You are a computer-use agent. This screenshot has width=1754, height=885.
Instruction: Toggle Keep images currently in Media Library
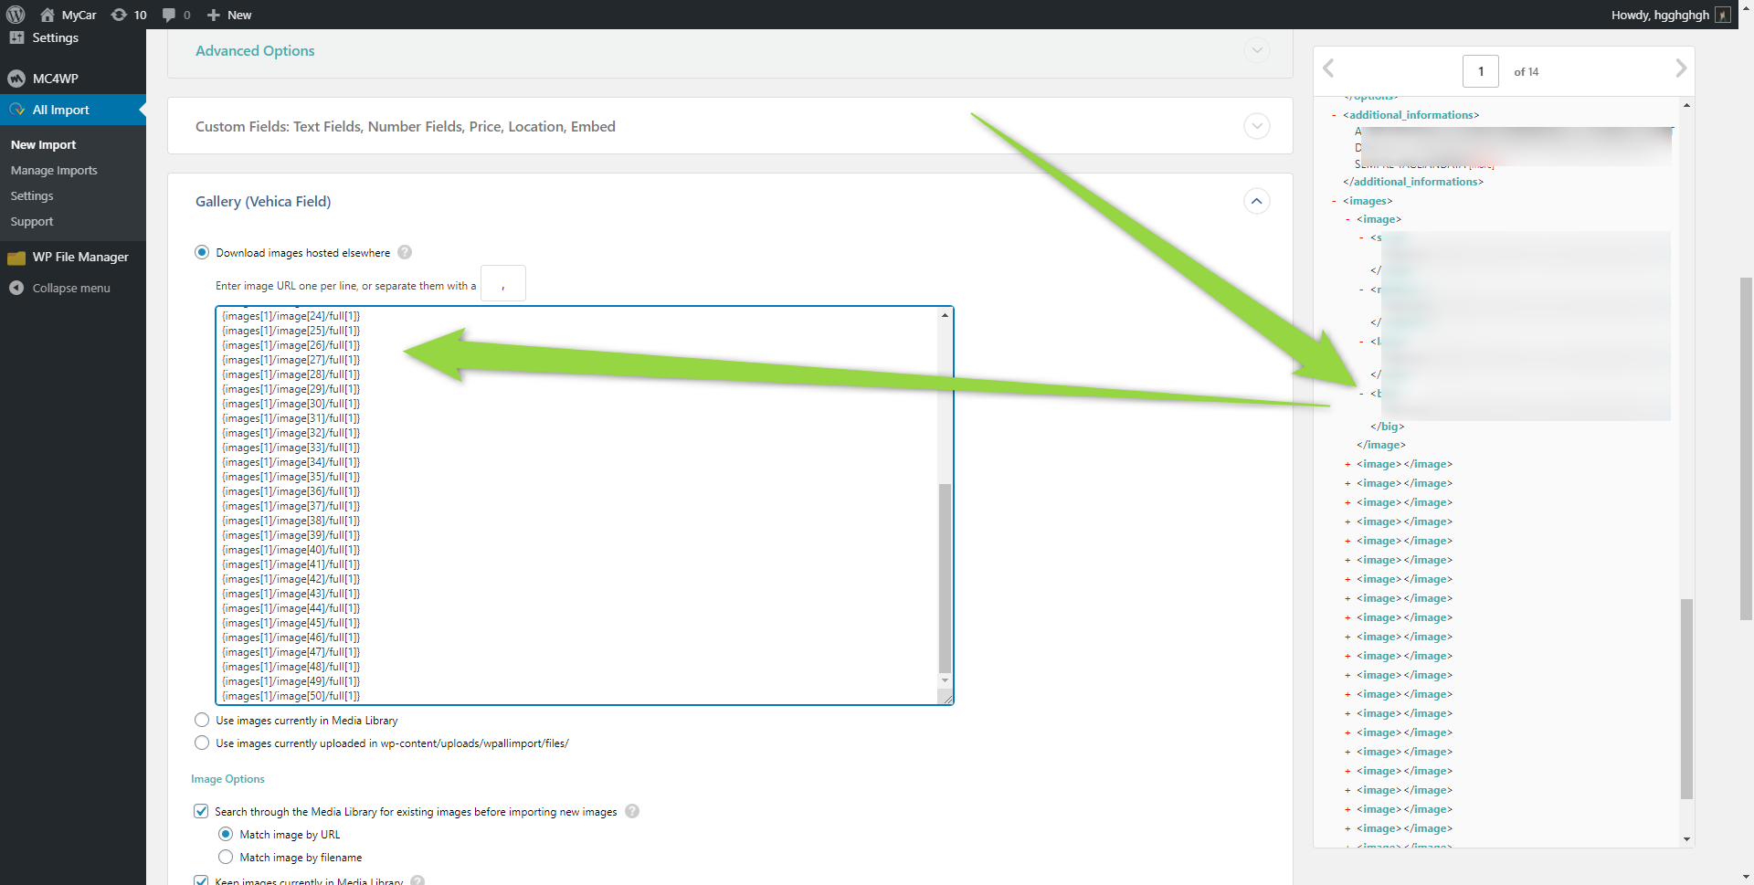click(x=201, y=880)
